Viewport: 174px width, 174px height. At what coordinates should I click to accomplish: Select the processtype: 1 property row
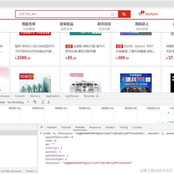click(56, 159)
